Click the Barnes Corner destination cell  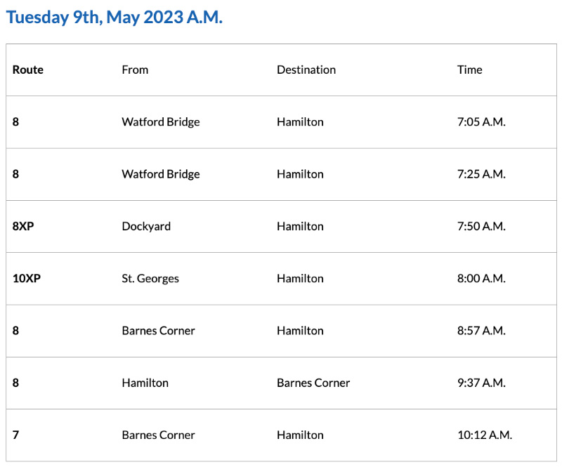pos(313,383)
